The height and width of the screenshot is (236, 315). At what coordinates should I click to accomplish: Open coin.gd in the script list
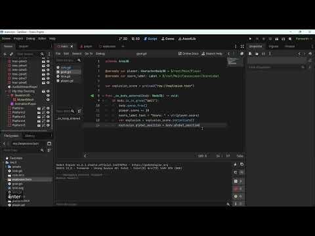point(66,68)
